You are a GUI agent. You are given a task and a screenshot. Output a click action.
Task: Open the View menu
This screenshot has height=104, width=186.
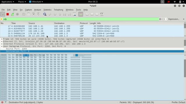[x=15, y=10]
